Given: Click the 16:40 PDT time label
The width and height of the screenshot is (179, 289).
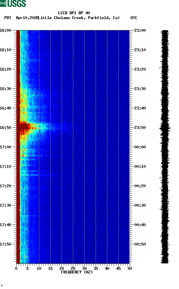Looking at the screenshot, I should (6, 108).
